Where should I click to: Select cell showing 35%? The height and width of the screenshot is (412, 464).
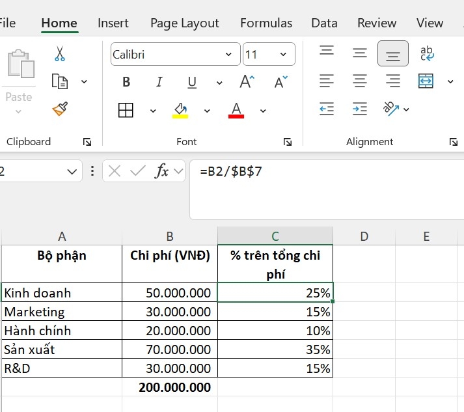coord(275,350)
